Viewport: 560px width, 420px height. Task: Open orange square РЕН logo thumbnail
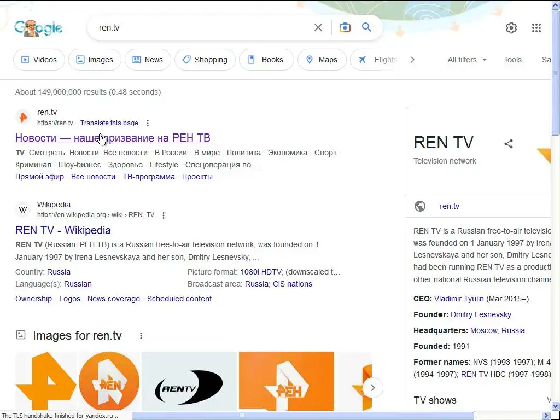tap(287, 381)
